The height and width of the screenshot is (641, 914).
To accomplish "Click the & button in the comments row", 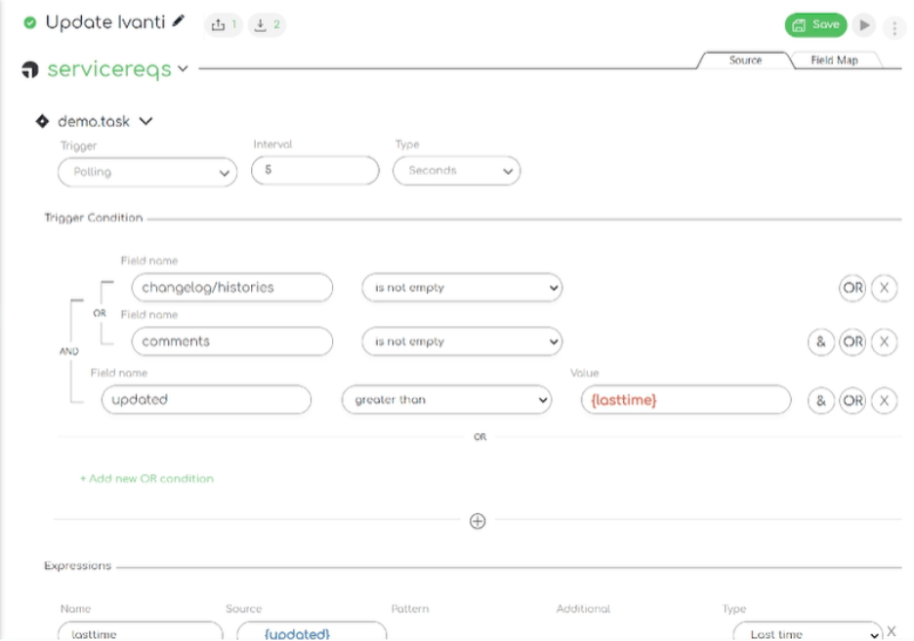I will (x=821, y=341).
